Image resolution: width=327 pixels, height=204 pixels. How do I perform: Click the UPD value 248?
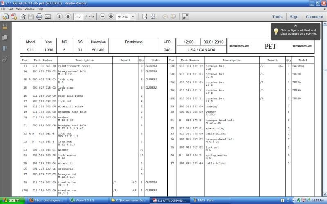pos(167,50)
